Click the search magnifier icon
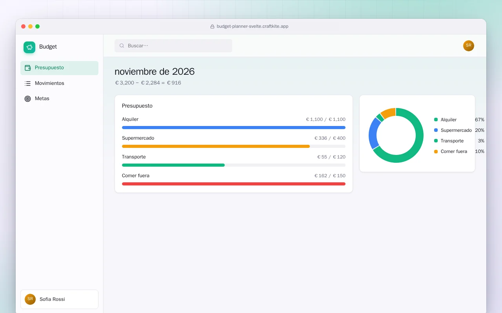This screenshot has height=313, width=502. (122, 46)
